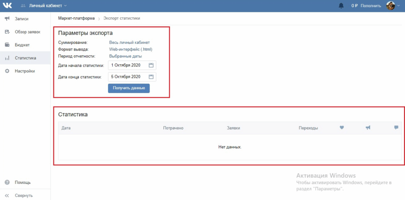
Task: Click the Помощь question mark icon
Action: (7, 183)
